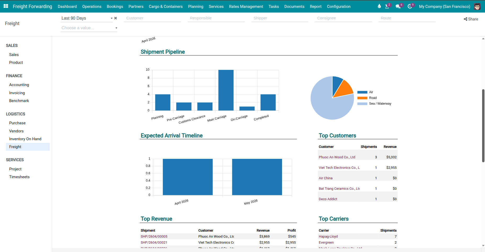Open the Configuration menu
Viewport: 485px width, 252px height.
point(338,6)
